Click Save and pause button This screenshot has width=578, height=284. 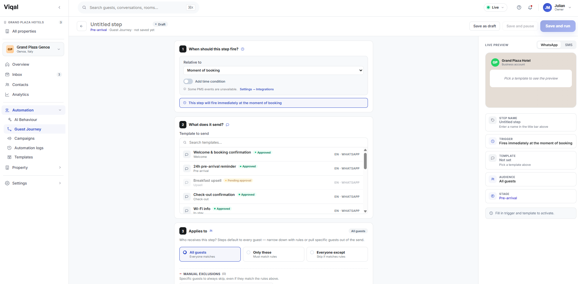click(520, 26)
